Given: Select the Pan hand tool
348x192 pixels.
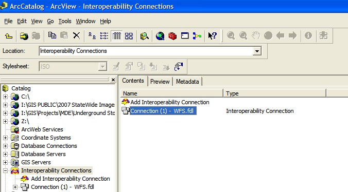Looking at the screenshot, I should pyautogui.click(x=256, y=35).
